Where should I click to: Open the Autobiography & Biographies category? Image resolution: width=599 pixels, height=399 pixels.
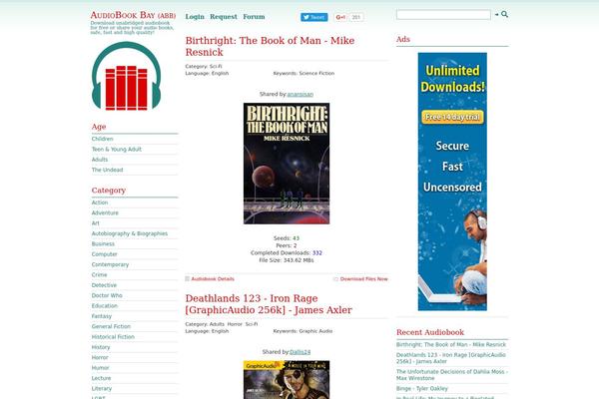tap(130, 233)
